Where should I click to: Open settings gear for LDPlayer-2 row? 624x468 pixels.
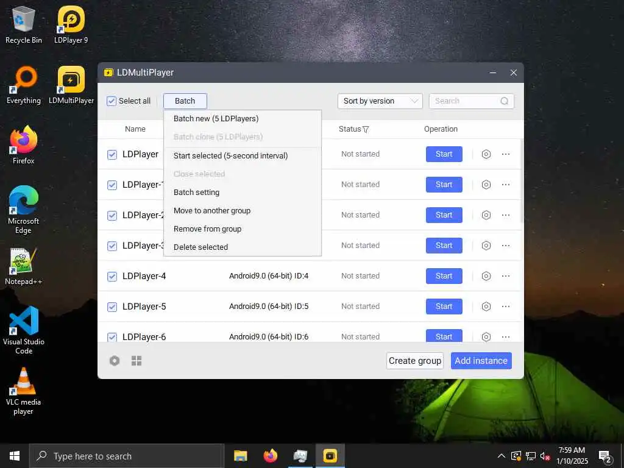[x=486, y=215]
